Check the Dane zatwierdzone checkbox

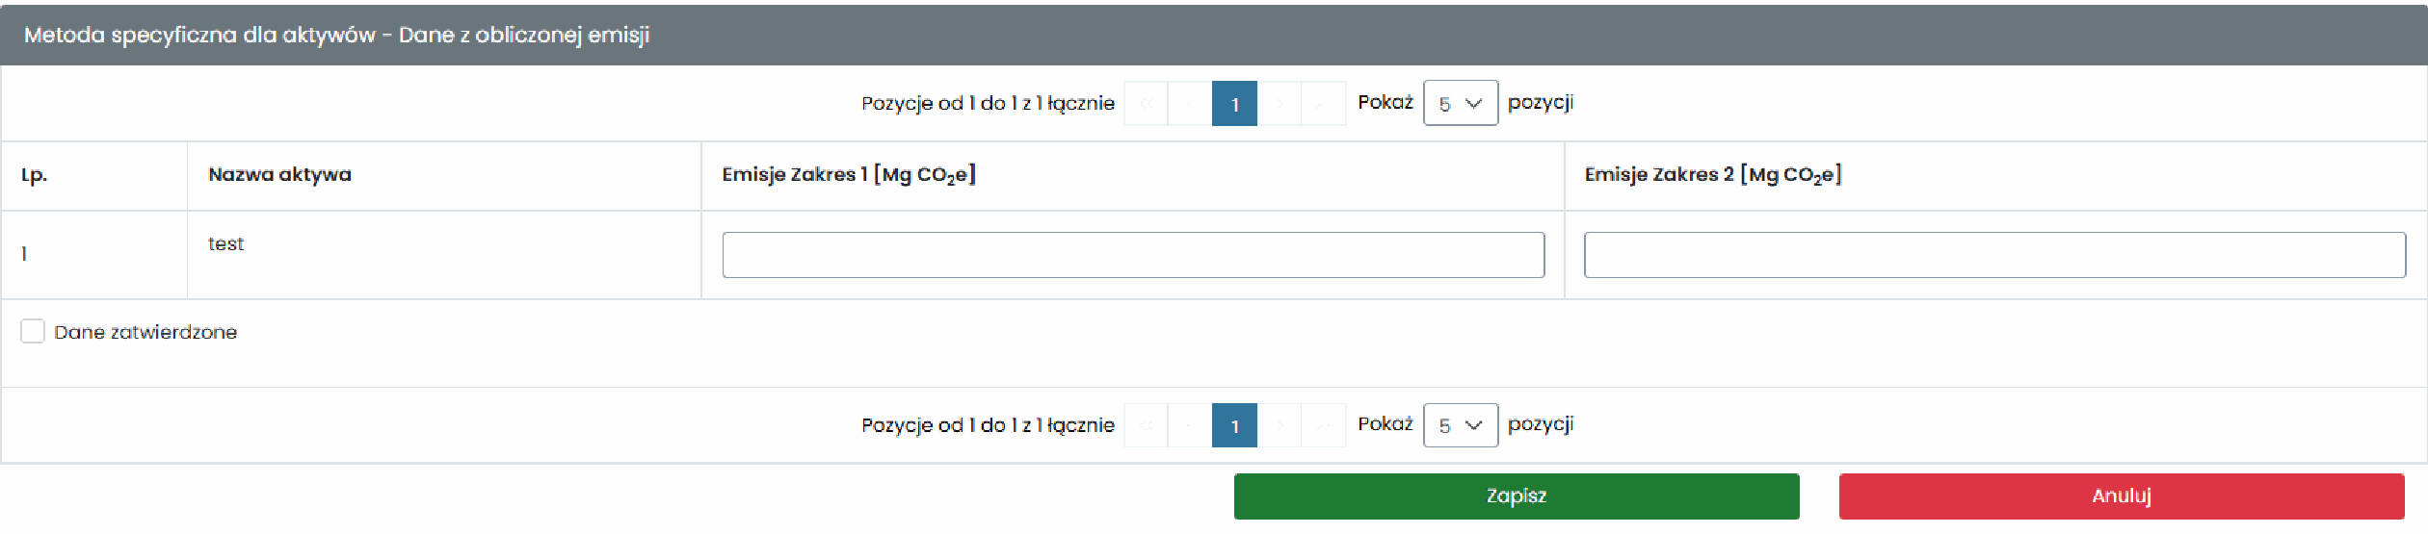(33, 331)
